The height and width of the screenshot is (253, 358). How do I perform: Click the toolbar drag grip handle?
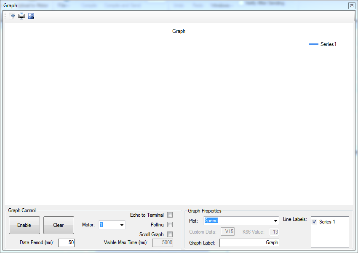(5, 16)
